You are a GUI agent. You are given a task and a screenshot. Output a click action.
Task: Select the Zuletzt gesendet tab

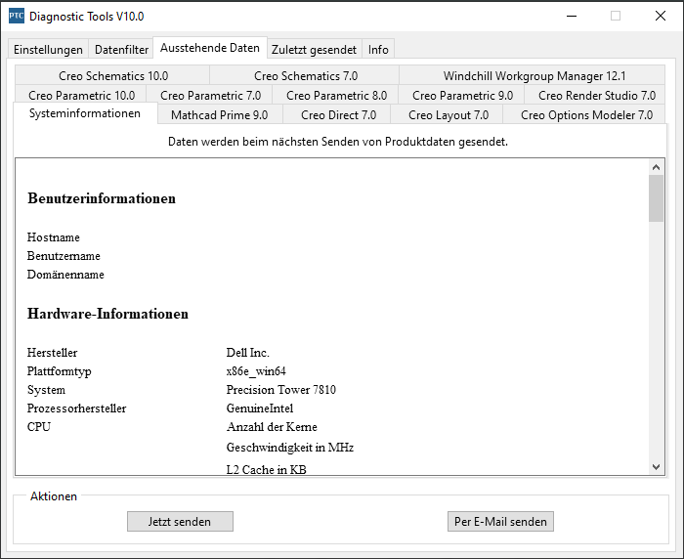click(x=314, y=49)
